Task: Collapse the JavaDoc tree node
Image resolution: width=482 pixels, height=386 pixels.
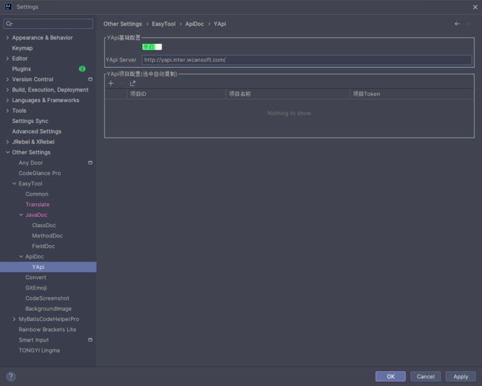Action: tap(21, 215)
